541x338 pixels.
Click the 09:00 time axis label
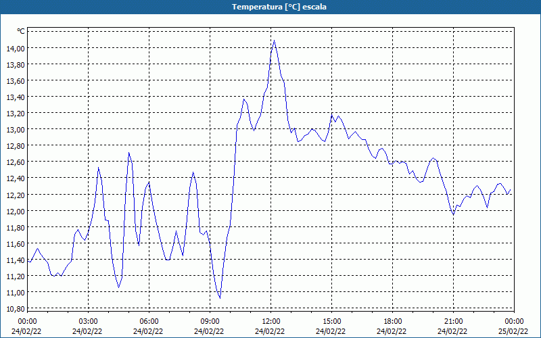pyautogui.click(x=210, y=321)
